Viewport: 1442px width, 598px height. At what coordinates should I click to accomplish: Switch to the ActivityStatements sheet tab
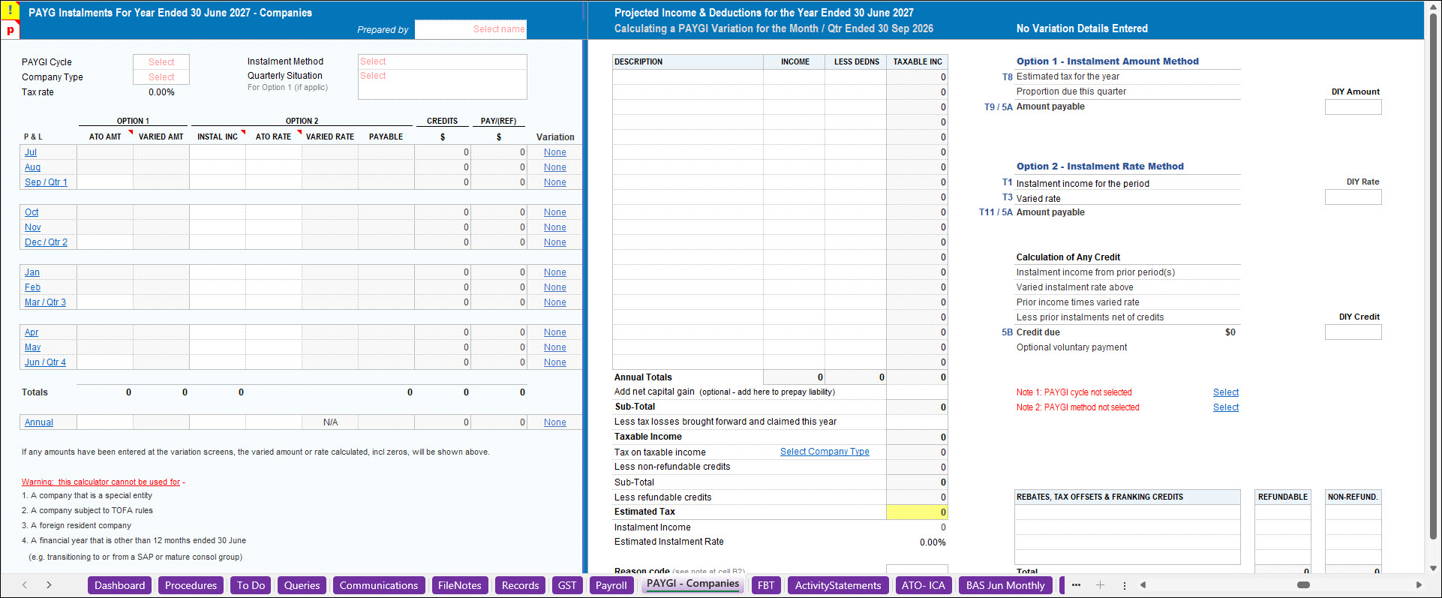(838, 585)
